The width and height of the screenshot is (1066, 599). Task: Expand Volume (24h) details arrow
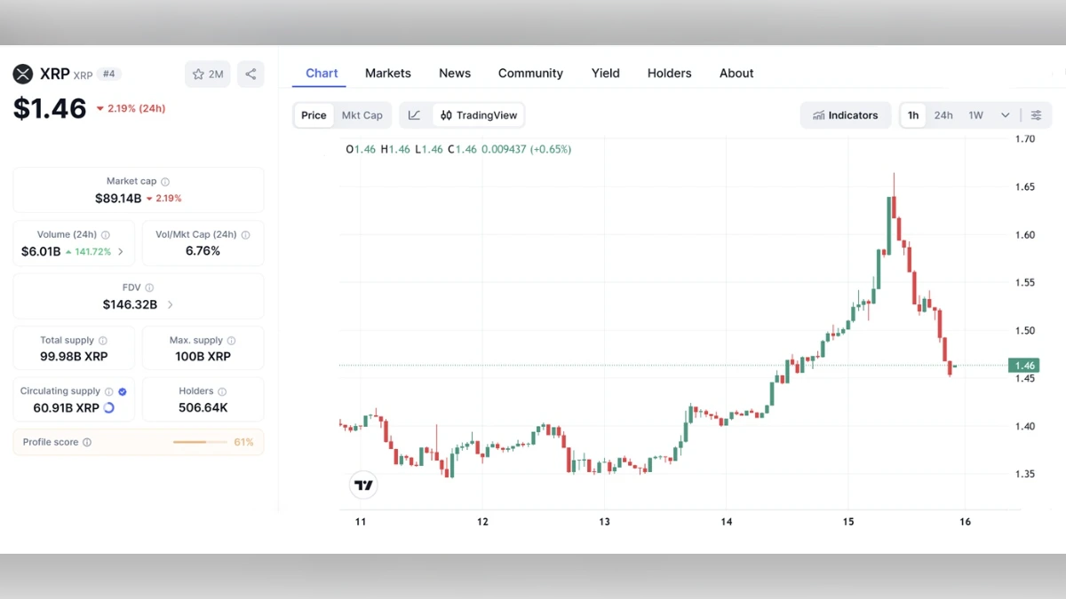[122, 250]
